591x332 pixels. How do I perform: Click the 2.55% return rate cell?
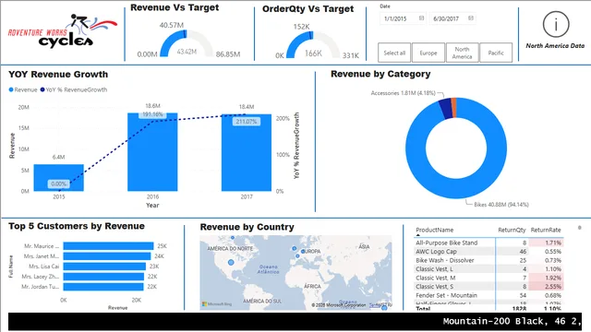(x=547, y=286)
